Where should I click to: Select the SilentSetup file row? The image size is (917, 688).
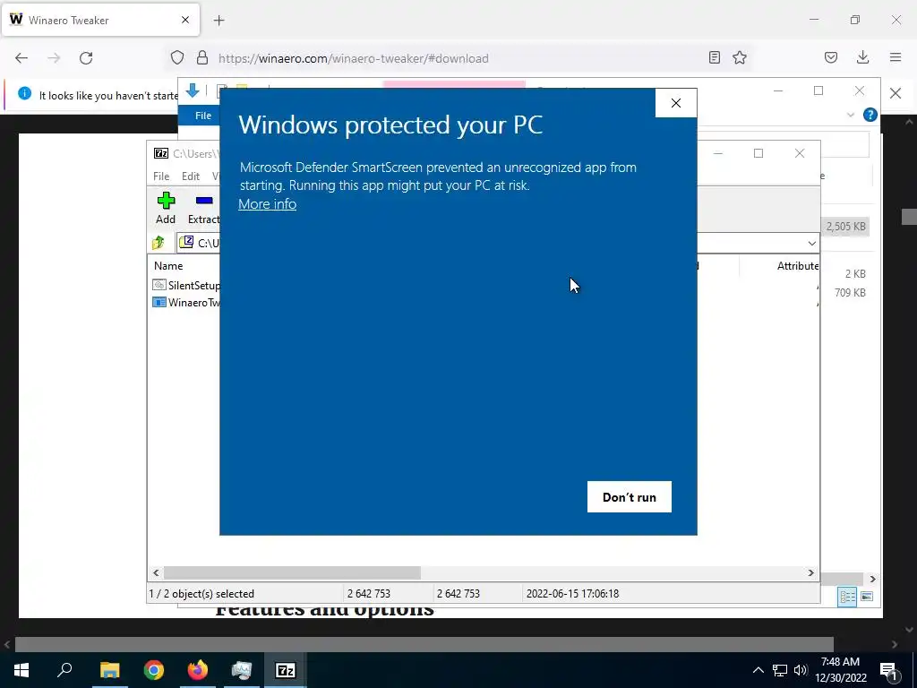coord(186,286)
